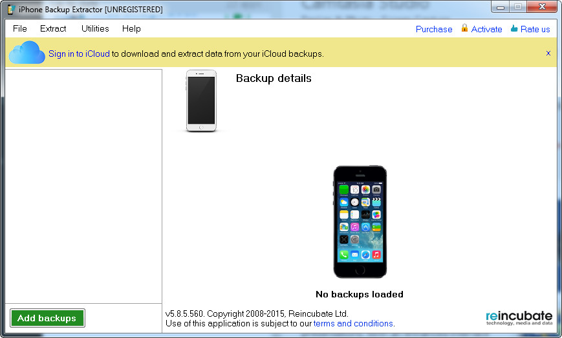Screen dimensions: 562x338
Task: Click the Purchase link
Action: tap(434, 29)
